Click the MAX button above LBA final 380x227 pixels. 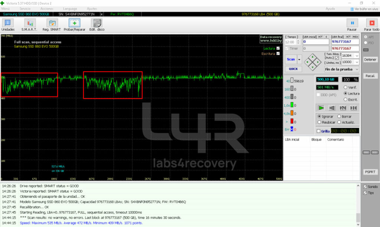(356, 37)
